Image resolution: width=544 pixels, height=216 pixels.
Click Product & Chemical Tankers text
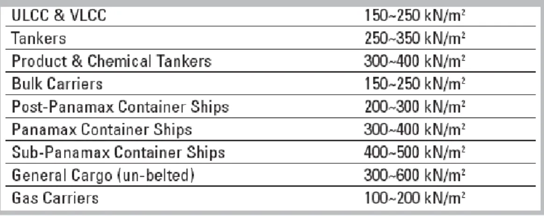111,61
